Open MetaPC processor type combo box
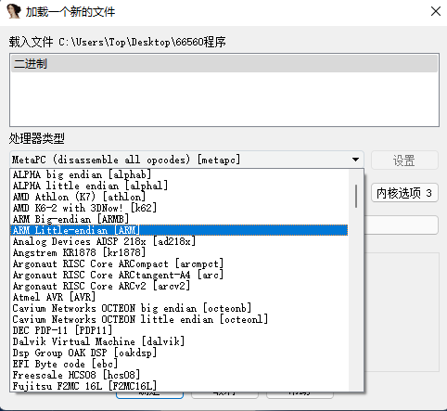 coord(186,160)
